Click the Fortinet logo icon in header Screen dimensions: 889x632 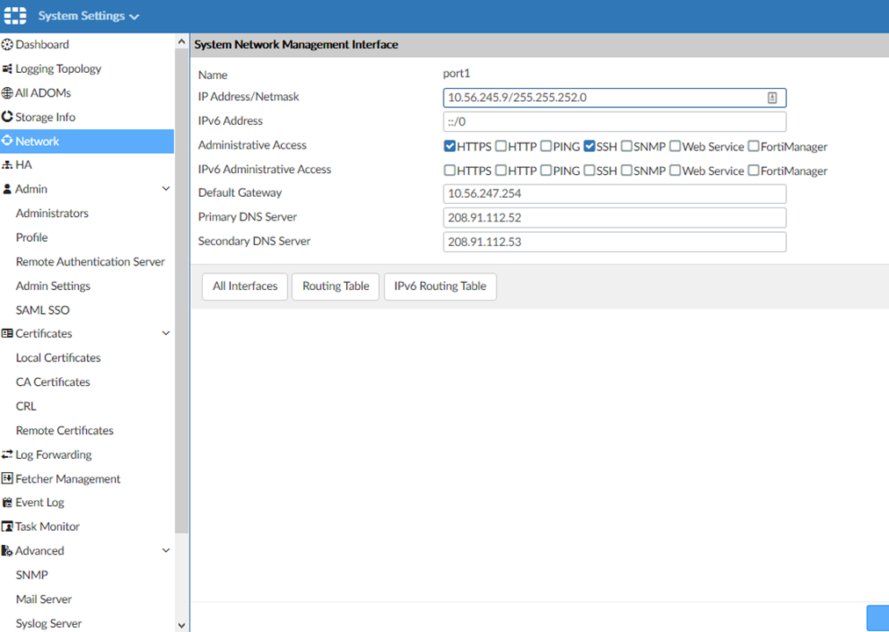point(16,16)
